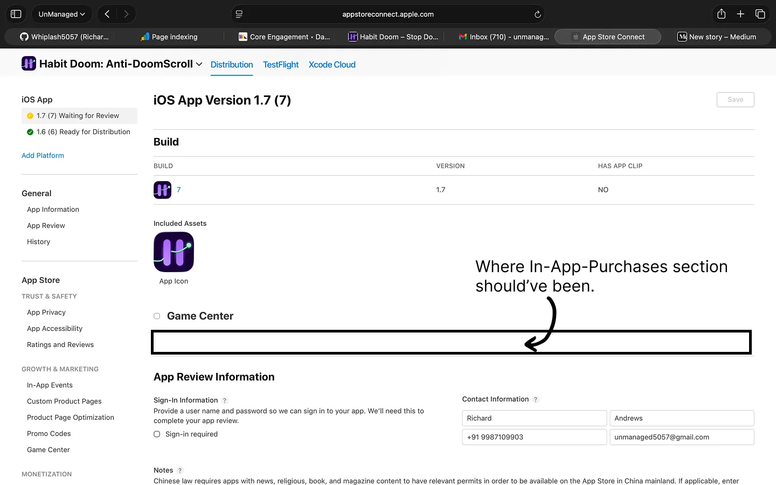Click the Safari share icon

[x=721, y=14]
